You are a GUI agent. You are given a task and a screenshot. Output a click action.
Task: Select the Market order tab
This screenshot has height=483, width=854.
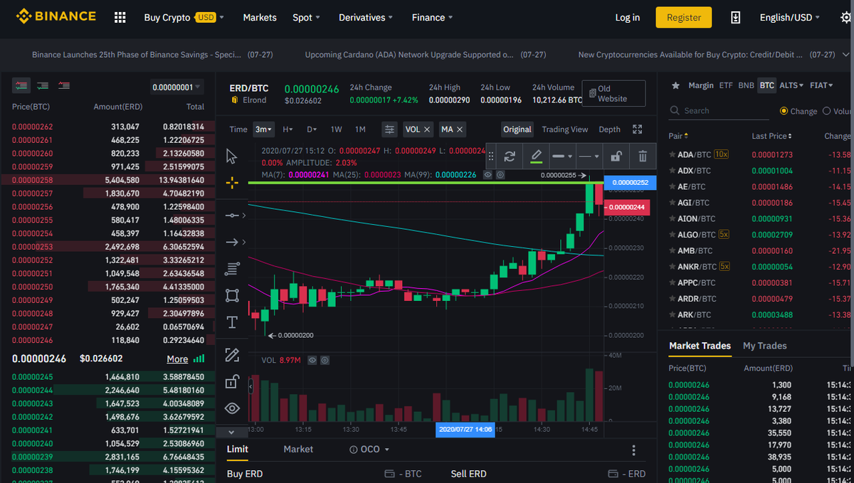click(x=298, y=449)
